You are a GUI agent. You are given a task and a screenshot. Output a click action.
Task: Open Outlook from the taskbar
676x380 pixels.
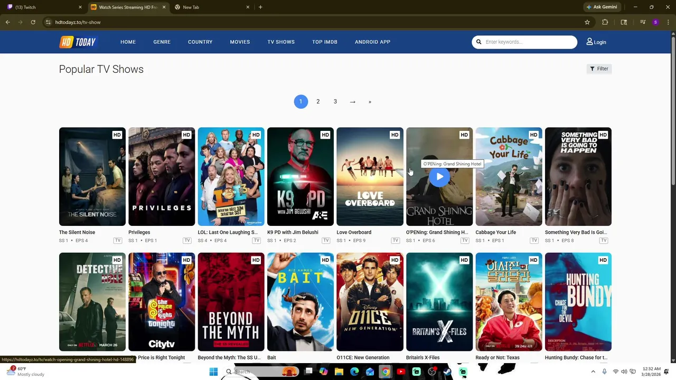[x=370, y=372]
